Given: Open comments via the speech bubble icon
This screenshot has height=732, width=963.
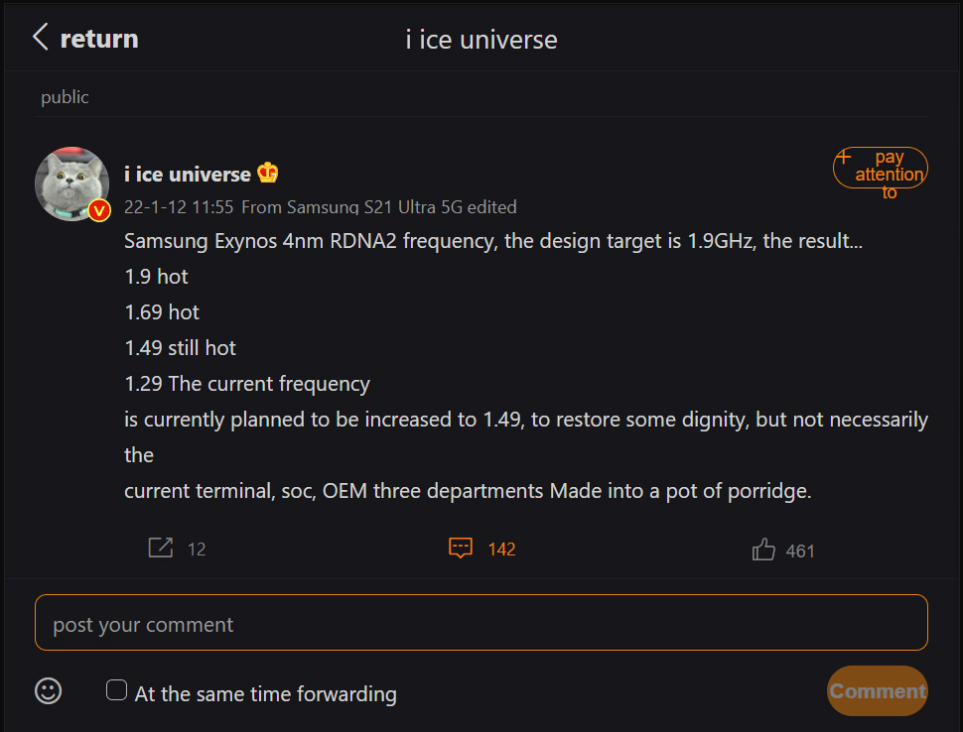Looking at the screenshot, I should pyautogui.click(x=460, y=548).
